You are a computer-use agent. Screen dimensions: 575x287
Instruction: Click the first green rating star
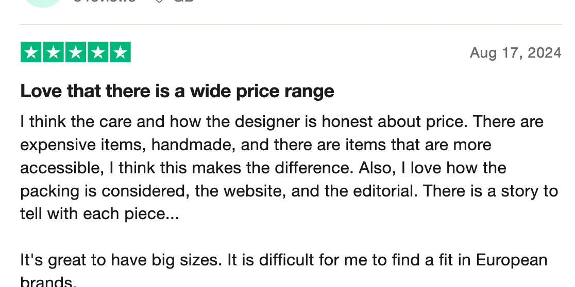pos(31,52)
